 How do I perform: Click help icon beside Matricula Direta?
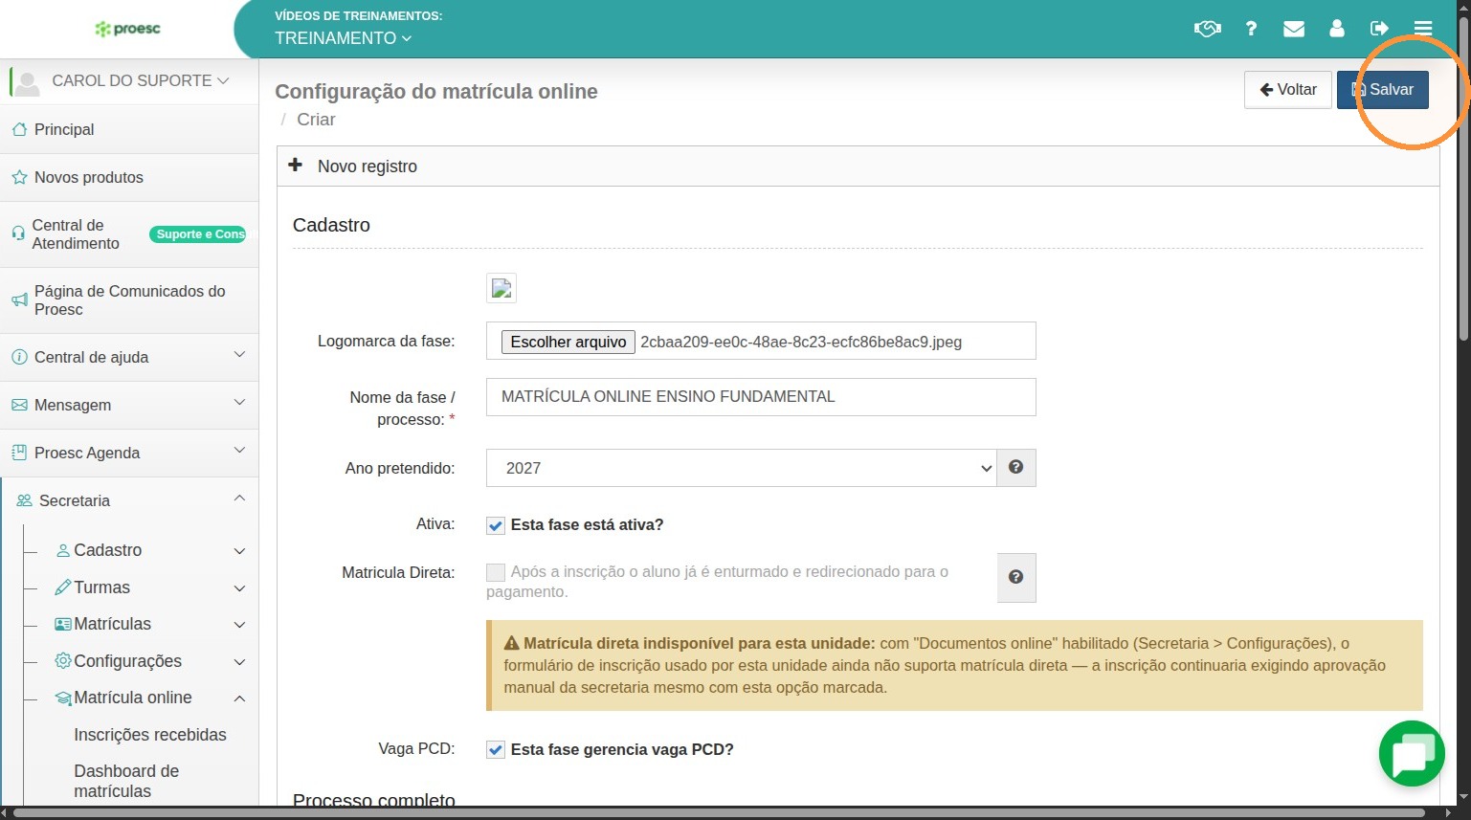(x=1016, y=578)
